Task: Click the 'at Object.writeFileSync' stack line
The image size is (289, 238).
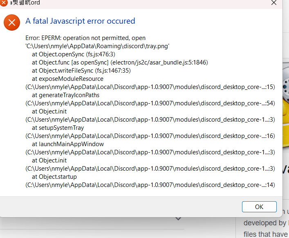Action: pyautogui.click(x=81, y=71)
